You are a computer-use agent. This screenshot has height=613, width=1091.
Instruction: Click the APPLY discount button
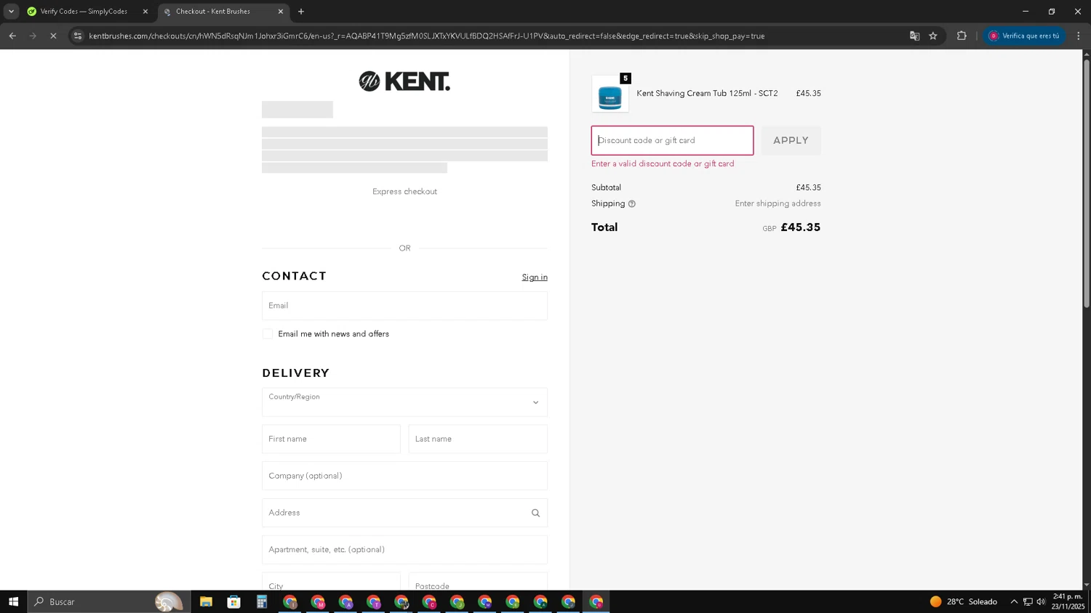[791, 140]
